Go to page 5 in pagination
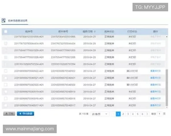Viewport: 171px width, 136px height. click(138, 114)
